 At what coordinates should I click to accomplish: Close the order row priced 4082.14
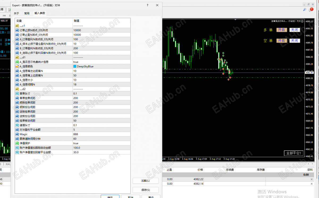click(312, 184)
